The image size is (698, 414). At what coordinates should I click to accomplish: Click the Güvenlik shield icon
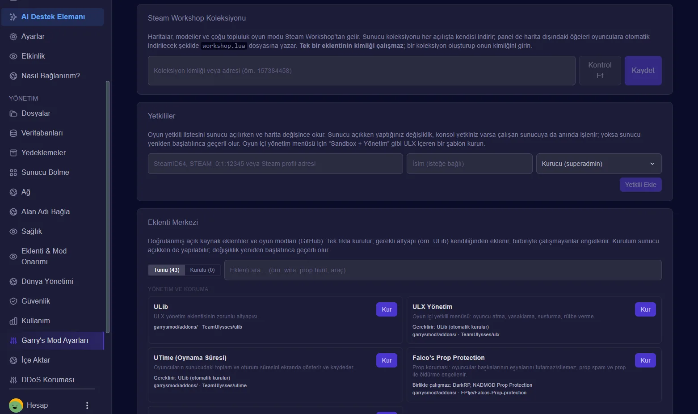[x=13, y=301]
